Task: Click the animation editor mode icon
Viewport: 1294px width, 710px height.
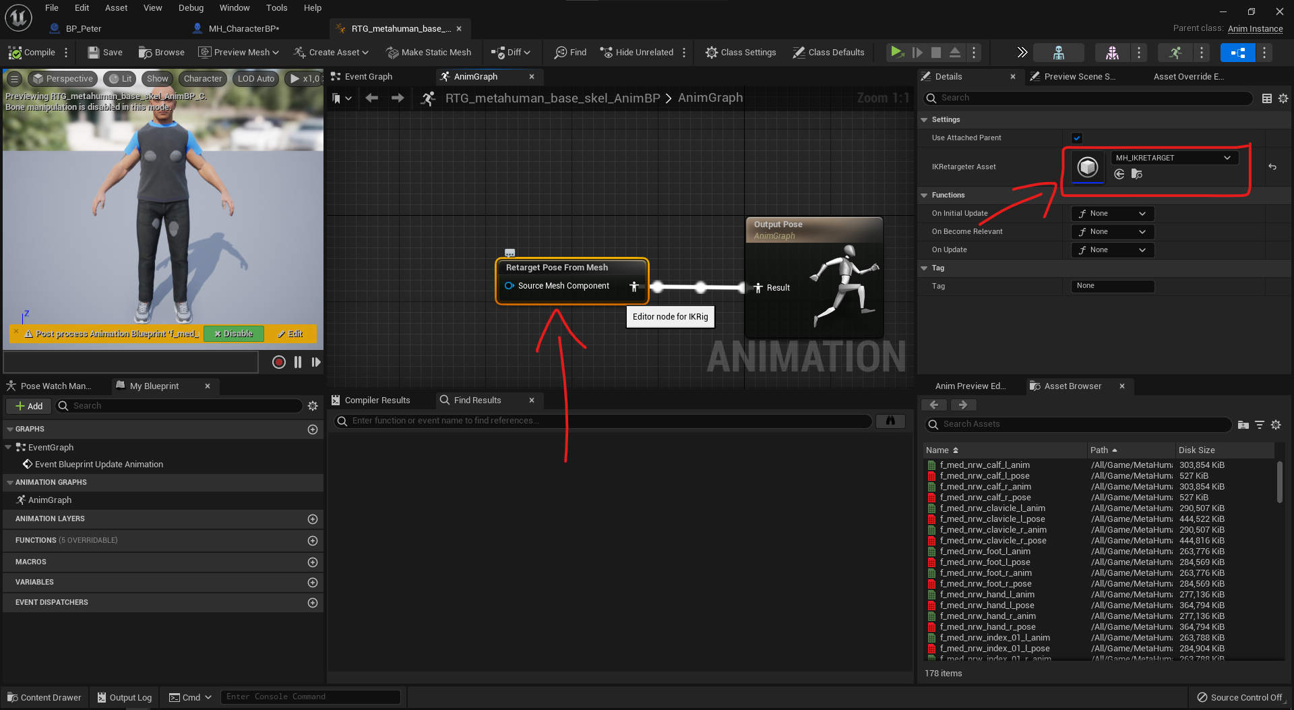Action: [1175, 52]
